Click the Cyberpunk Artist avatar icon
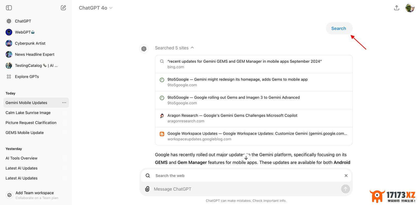Viewport: 420px width, 205px height. [9, 43]
